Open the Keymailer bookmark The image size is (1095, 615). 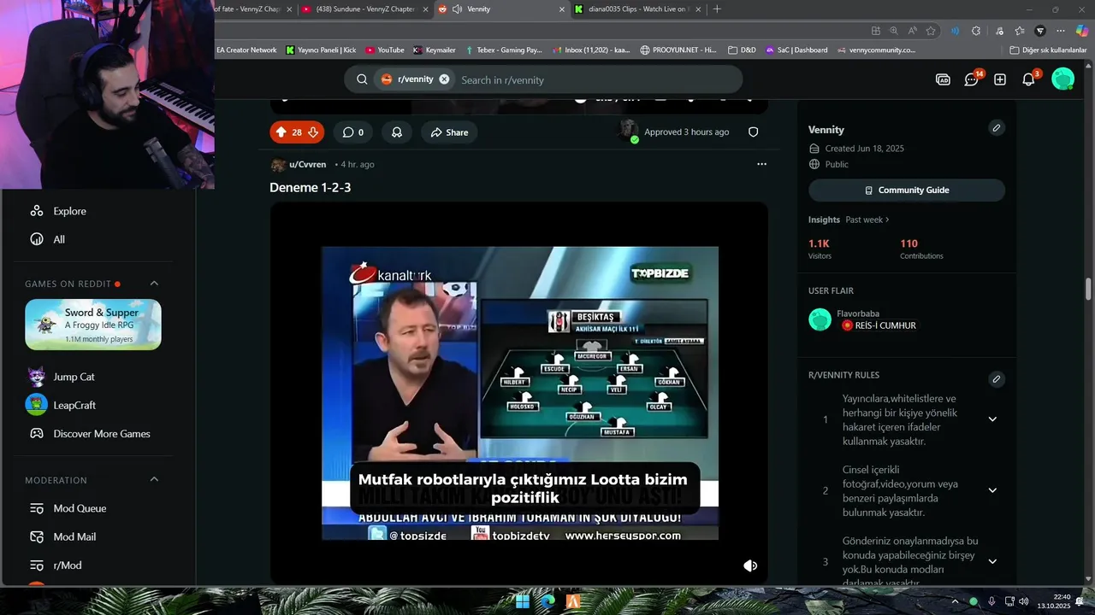435,50
